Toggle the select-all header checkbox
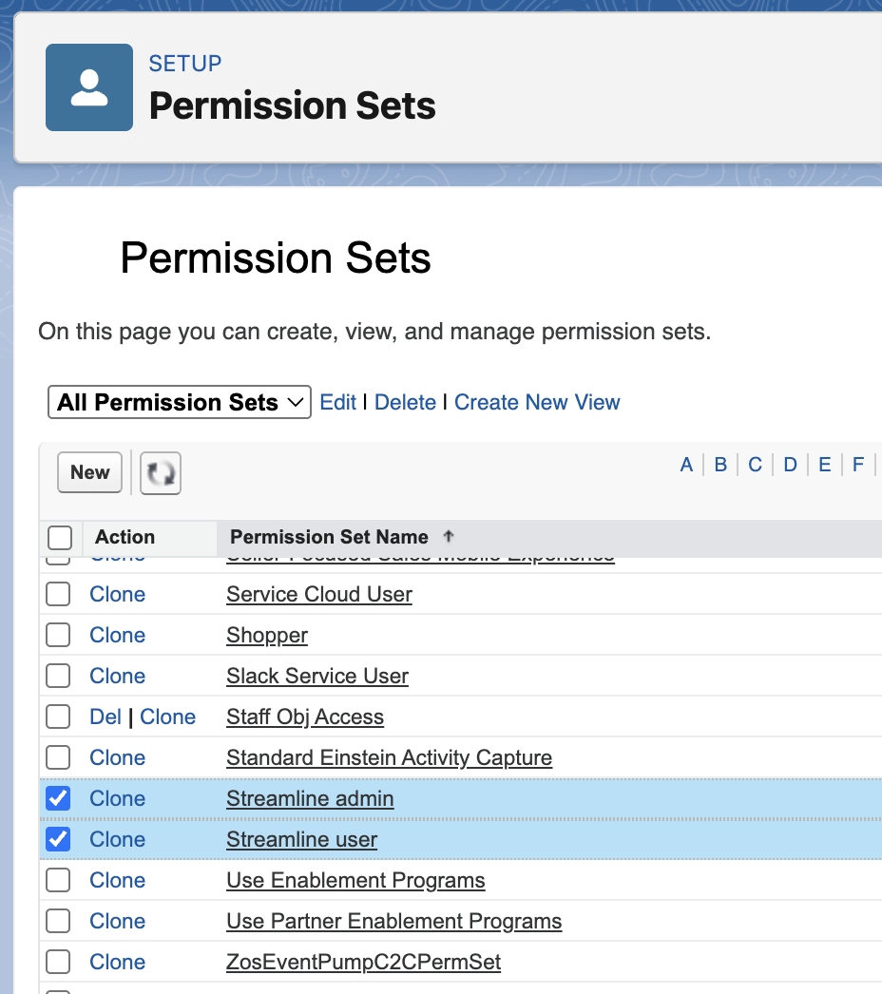Screen dimensions: 882x994 pos(60,538)
